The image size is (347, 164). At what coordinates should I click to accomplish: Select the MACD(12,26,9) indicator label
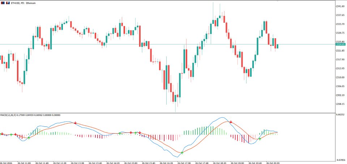(x=8, y=115)
